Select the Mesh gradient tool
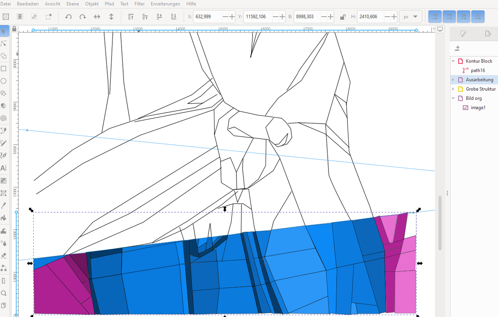 point(4,193)
